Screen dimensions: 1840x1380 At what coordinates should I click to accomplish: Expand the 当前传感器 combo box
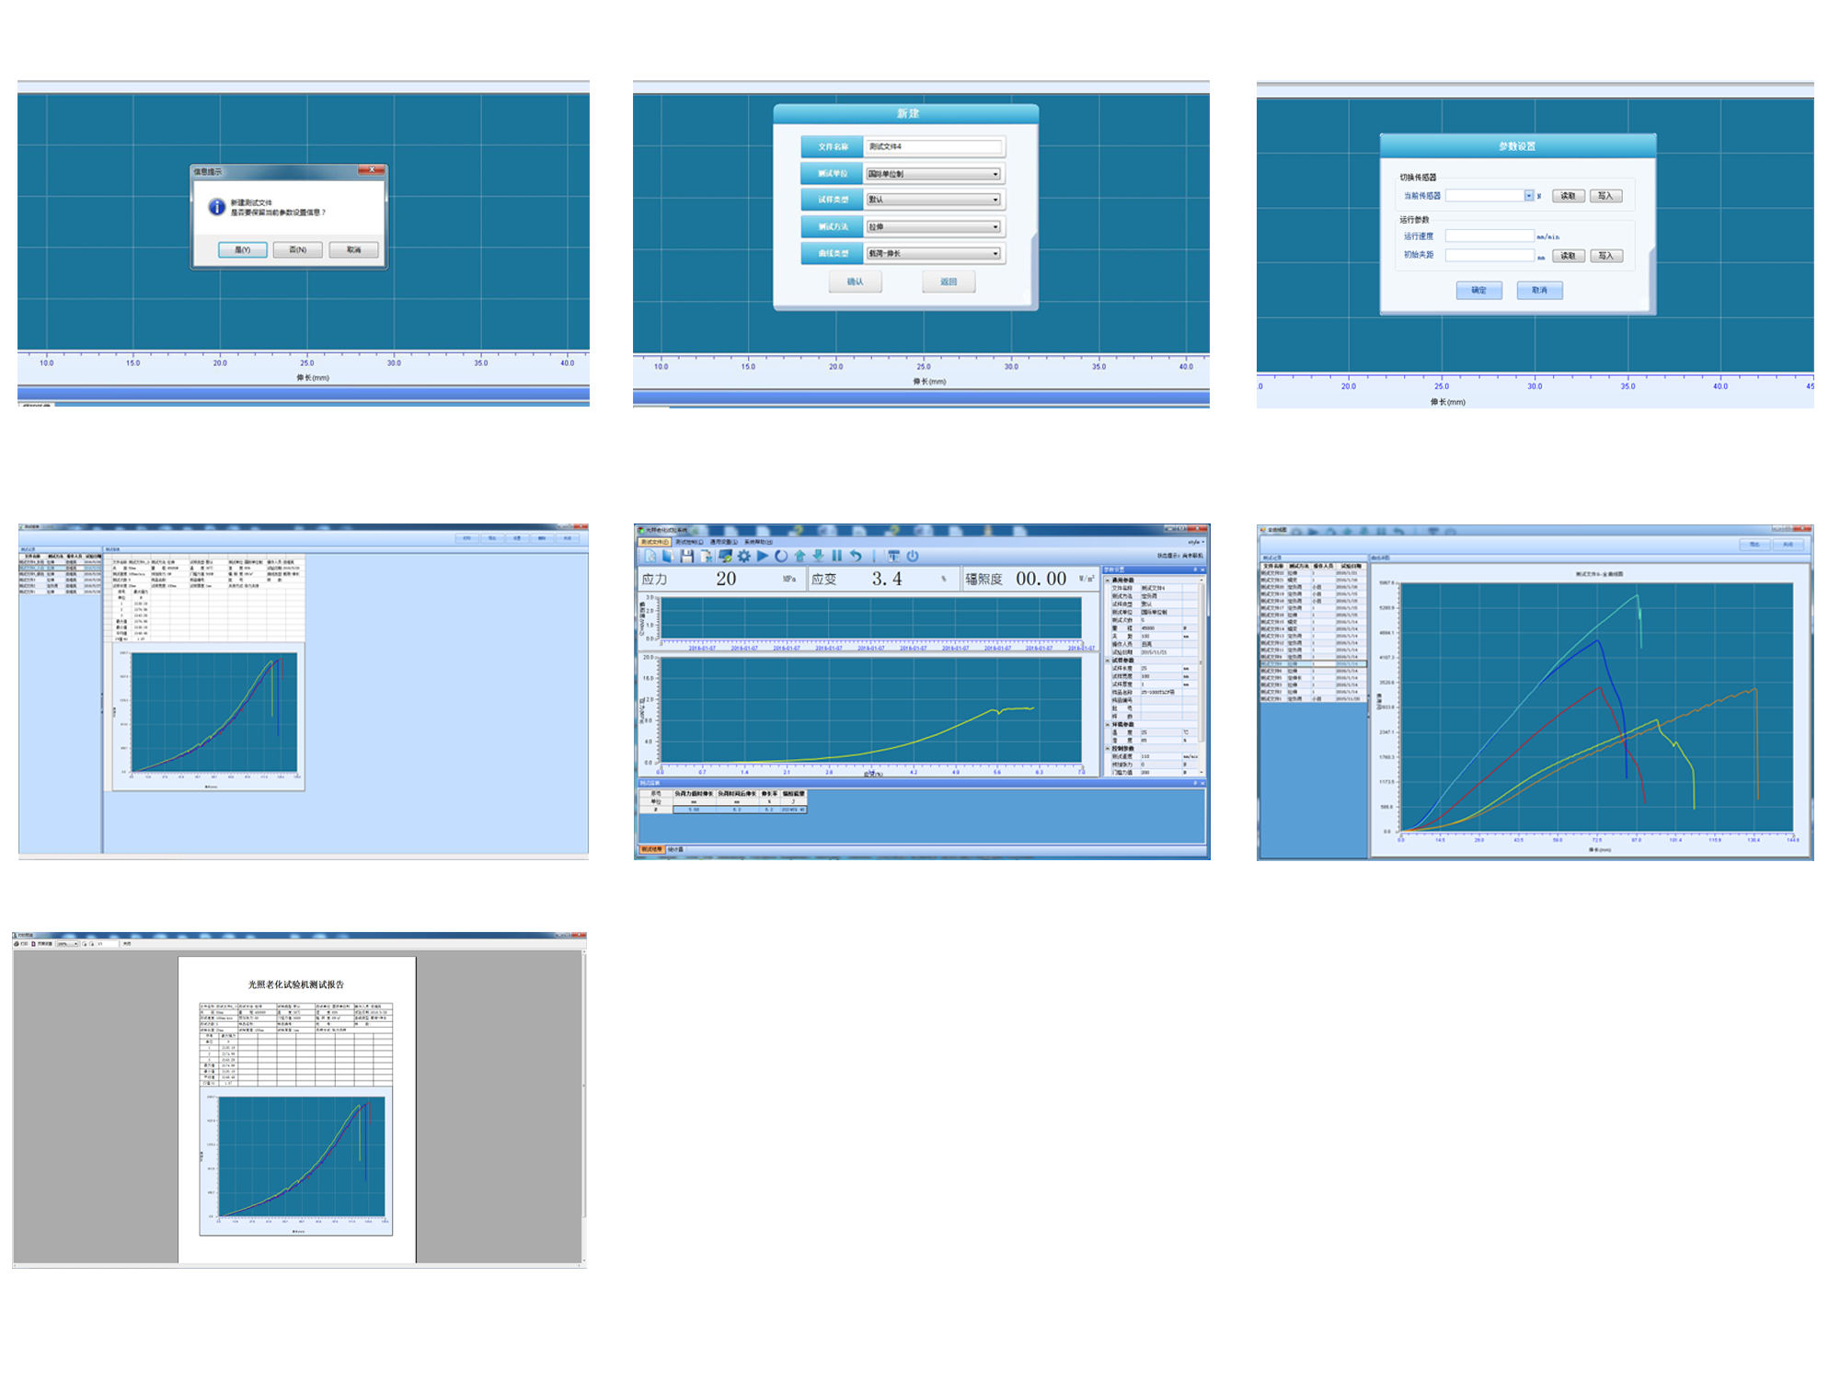point(1528,196)
